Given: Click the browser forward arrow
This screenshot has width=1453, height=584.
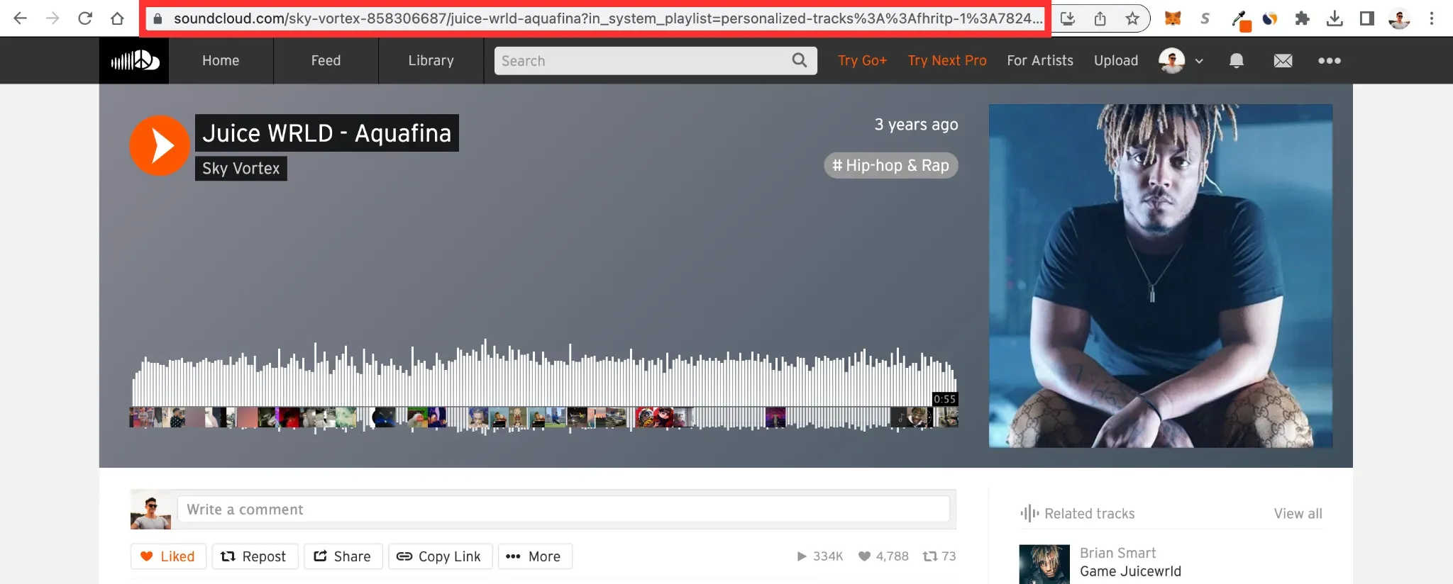Looking at the screenshot, I should [53, 18].
